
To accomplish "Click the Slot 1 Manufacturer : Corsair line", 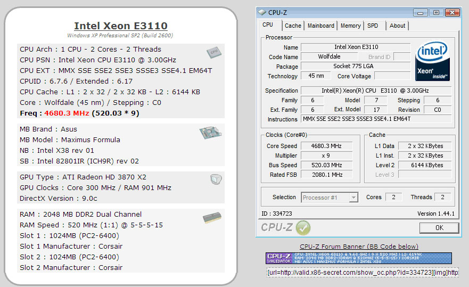I will tap(71, 247).
